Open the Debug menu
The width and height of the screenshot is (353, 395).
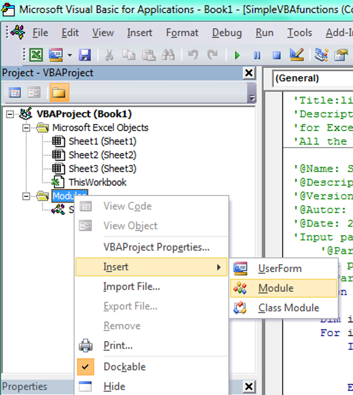tap(227, 32)
